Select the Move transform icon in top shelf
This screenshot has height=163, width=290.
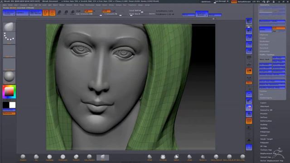click(59, 13)
